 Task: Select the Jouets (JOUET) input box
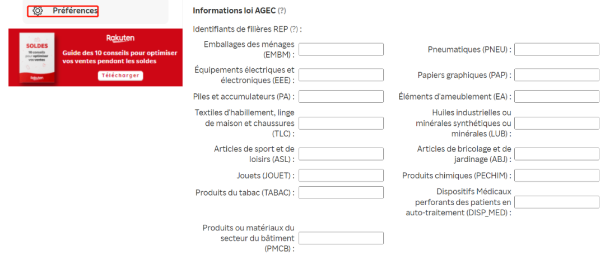tap(341, 176)
